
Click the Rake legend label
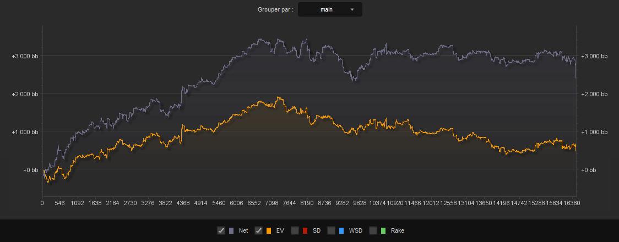coord(398,230)
